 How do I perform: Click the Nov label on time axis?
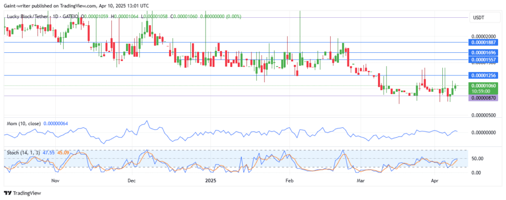(56, 181)
